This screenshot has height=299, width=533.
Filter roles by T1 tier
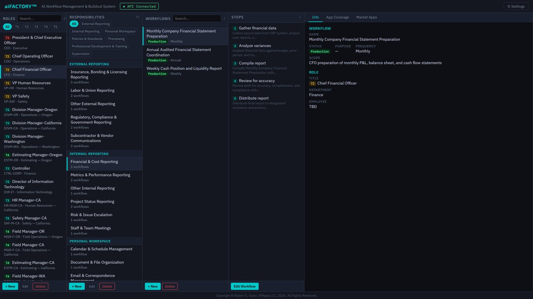(x=17, y=27)
